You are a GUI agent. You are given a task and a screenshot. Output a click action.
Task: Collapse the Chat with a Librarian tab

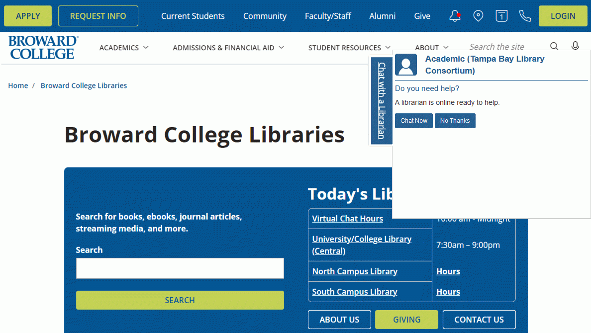click(382, 100)
